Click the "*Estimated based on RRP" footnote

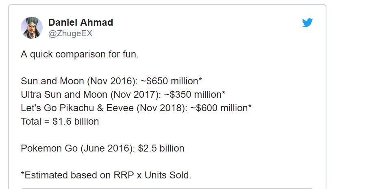[x=72, y=175]
